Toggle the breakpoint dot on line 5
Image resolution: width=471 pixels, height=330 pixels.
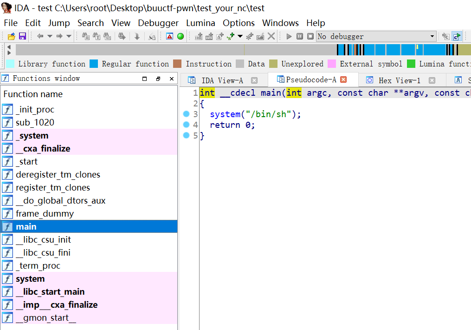coord(186,135)
